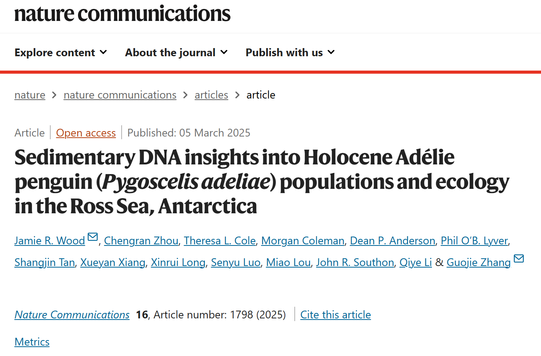Click envelope icon next to Jamie R. Wood

tap(93, 237)
